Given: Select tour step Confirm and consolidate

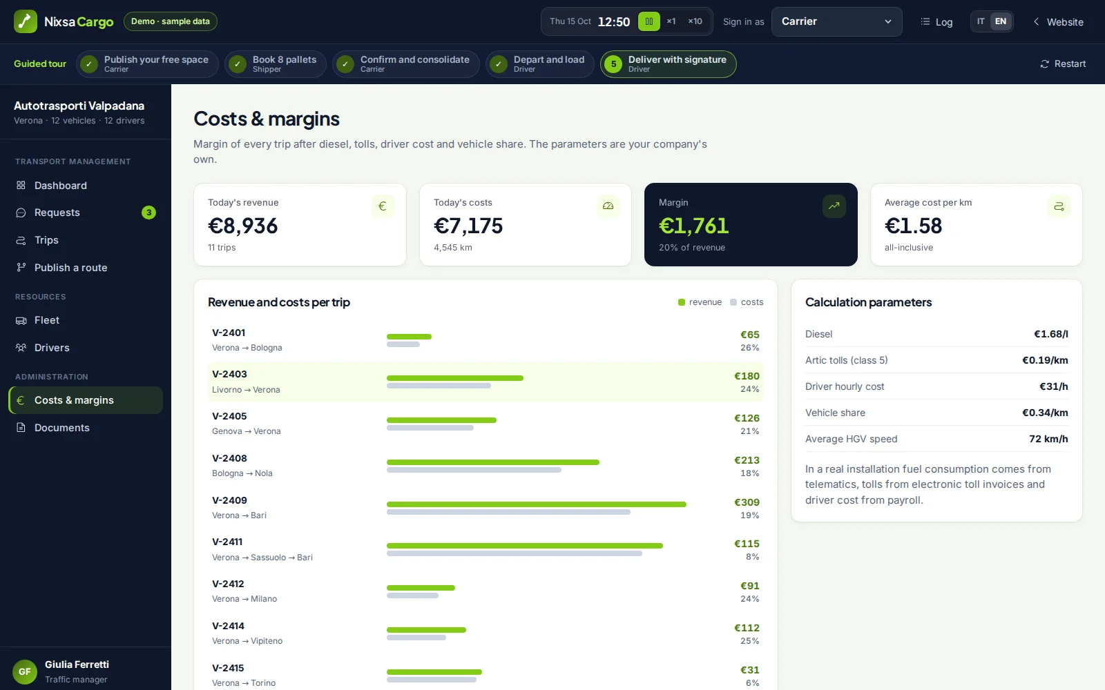Looking at the screenshot, I should pos(405,63).
